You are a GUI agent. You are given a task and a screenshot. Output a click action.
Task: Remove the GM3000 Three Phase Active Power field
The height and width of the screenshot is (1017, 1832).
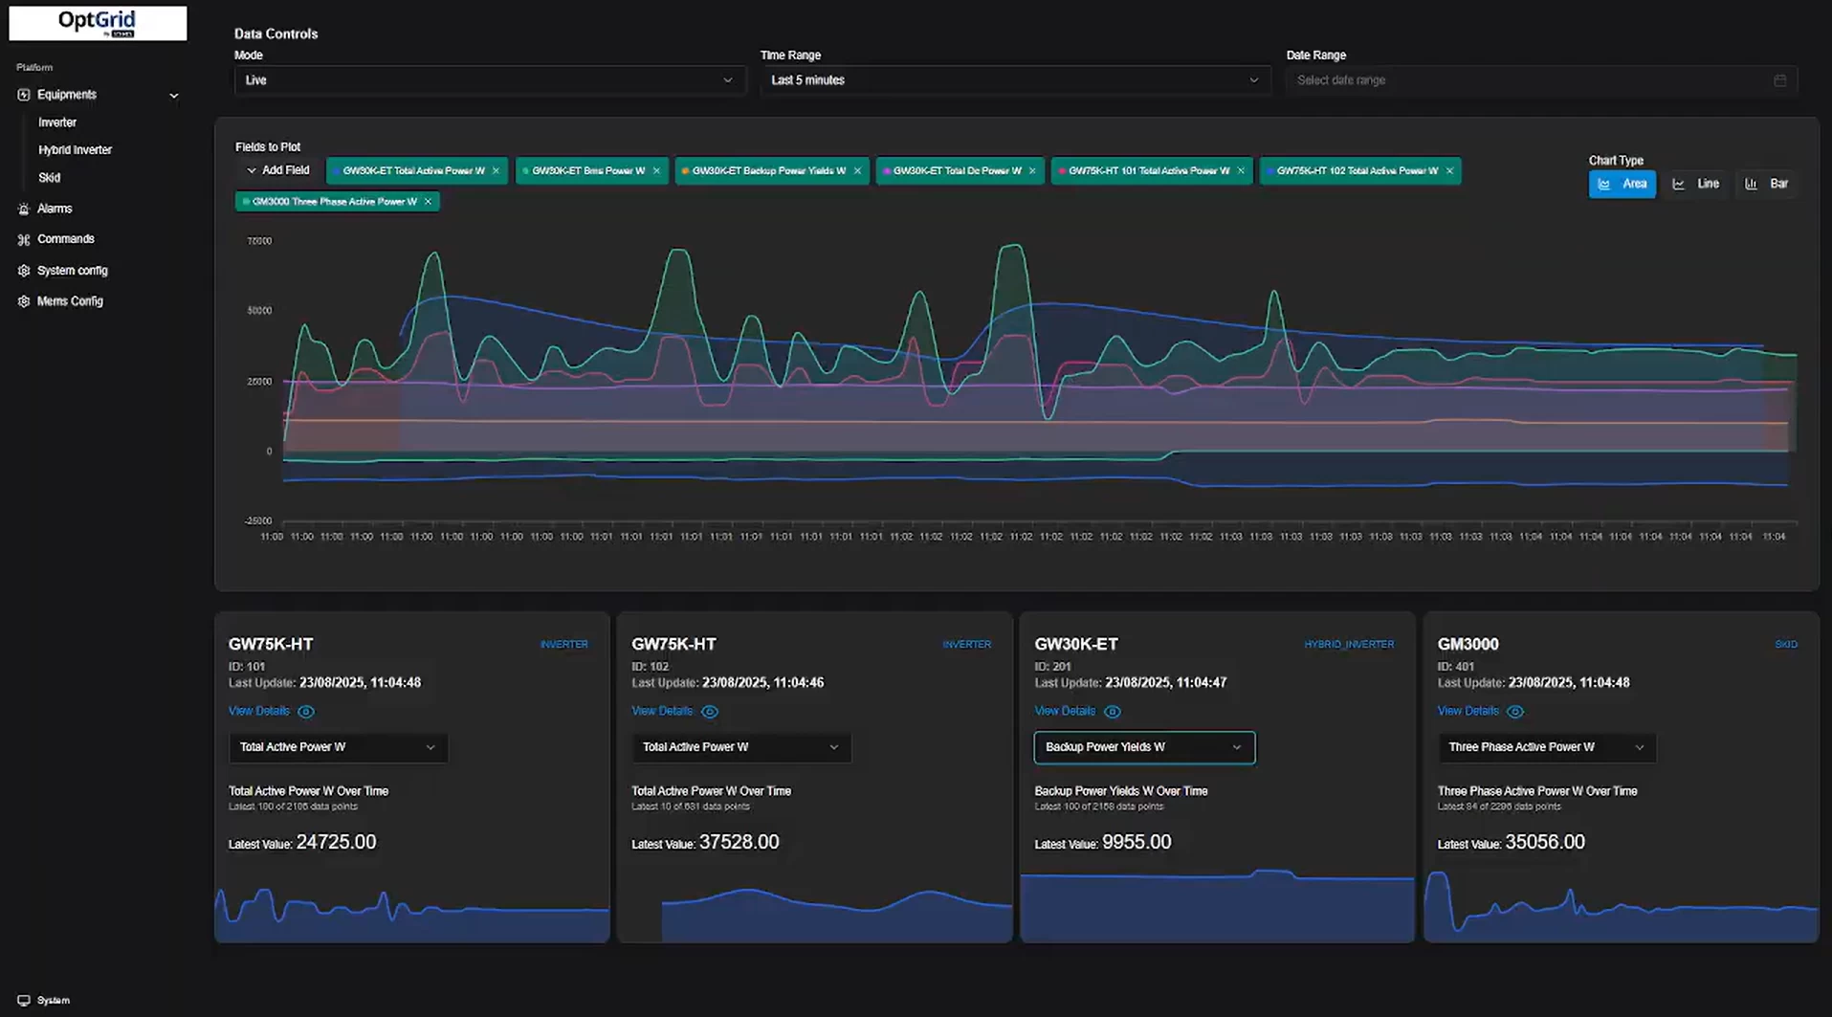(428, 202)
